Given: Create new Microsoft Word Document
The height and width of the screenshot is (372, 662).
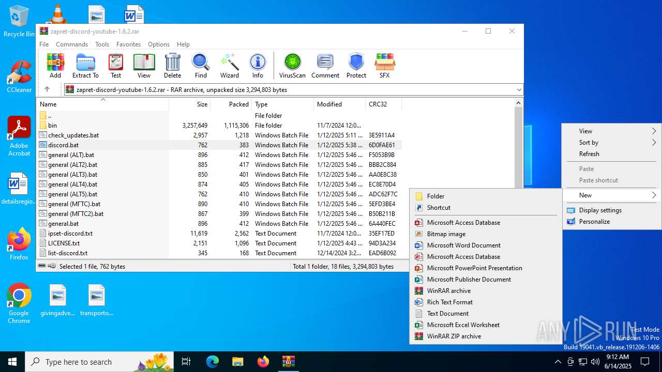Looking at the screenshot, I should point(485,245).
